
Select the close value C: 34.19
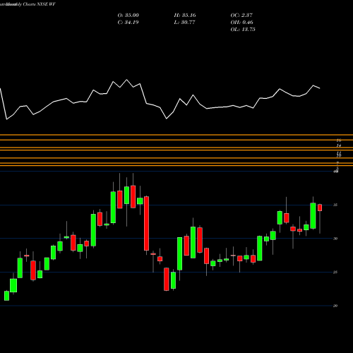[128, 23]
